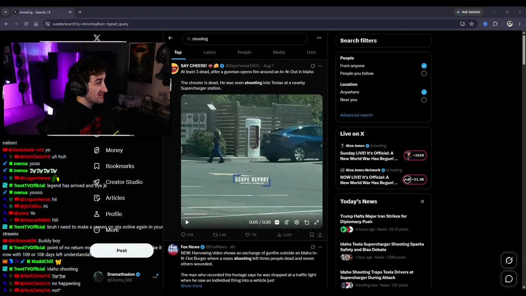View site information in the address bar

[48, 24]
